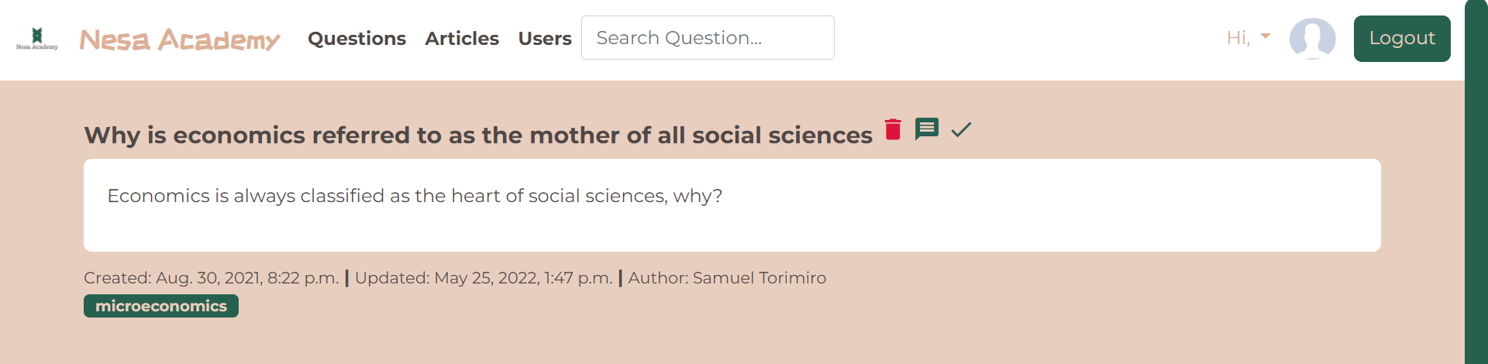Image resolution: width=1488 pixels, height=364 pixels.
Task: Navigate to the Users page
Action: click(545, 38)
